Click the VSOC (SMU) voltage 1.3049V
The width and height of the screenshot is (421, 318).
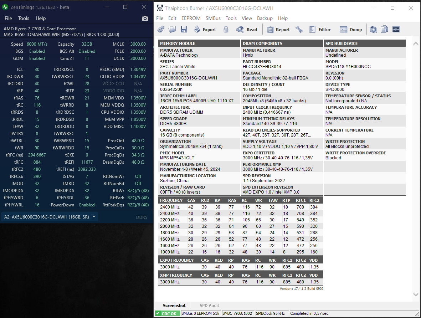(138, 69)
